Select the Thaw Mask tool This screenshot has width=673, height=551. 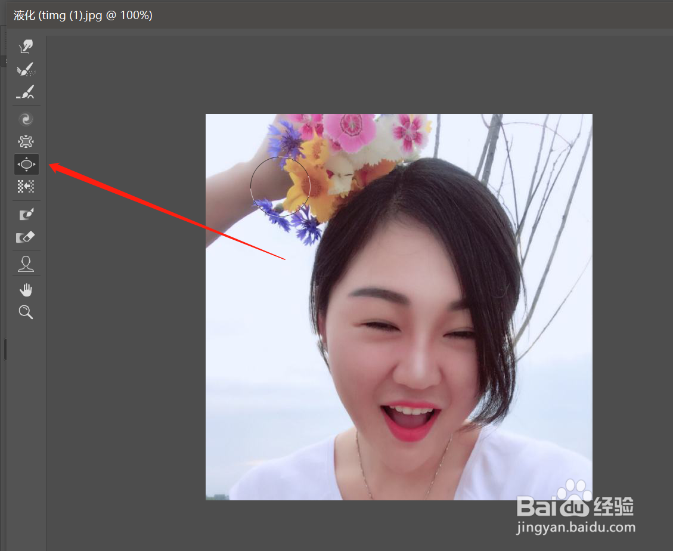pos(26,237)
